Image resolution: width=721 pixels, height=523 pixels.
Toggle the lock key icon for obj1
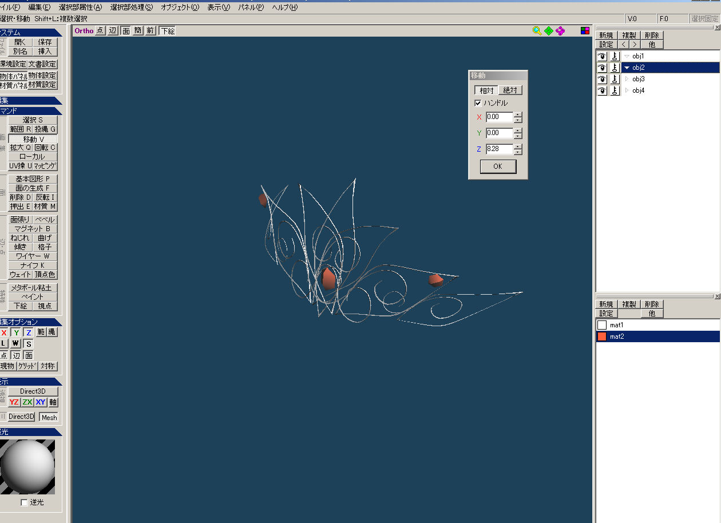click(615, 56)
